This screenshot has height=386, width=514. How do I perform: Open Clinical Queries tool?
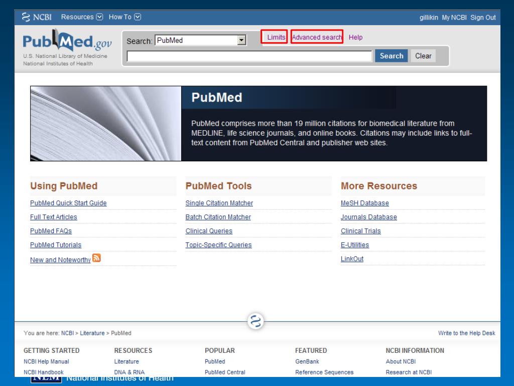click(x=209, y=231)
